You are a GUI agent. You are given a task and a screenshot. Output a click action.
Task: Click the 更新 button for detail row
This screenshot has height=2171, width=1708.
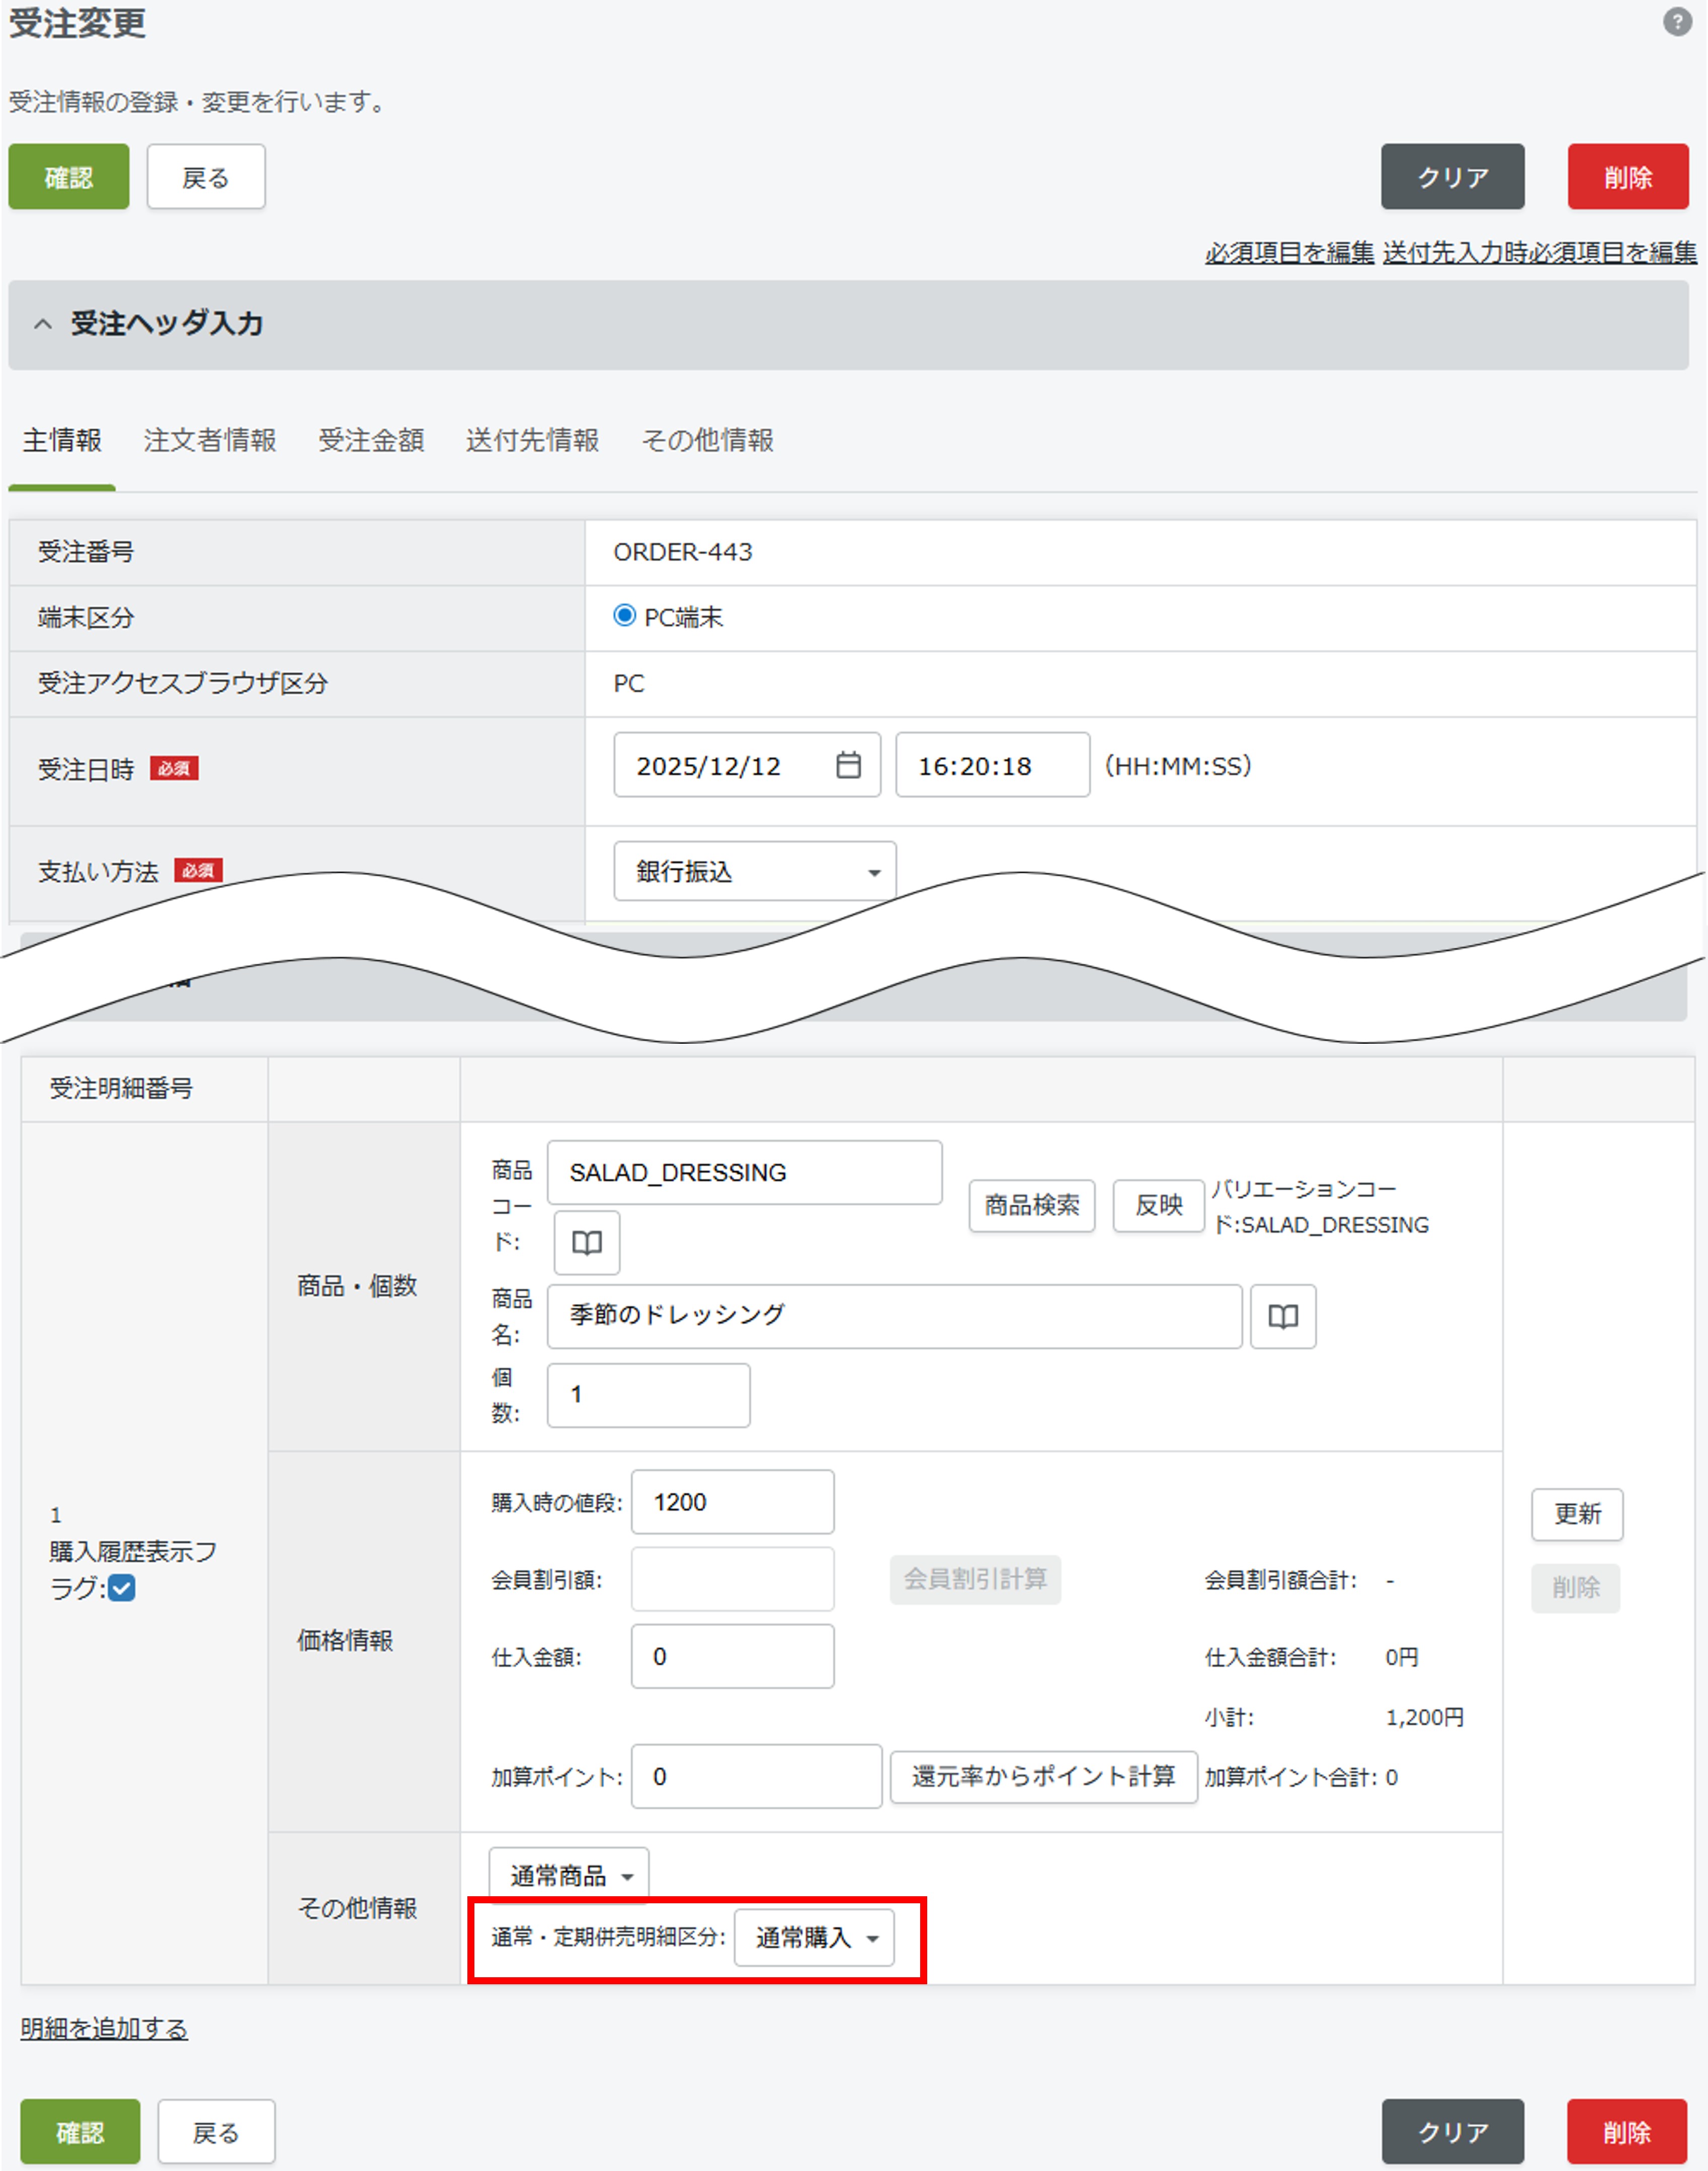click(1577, 1514)
